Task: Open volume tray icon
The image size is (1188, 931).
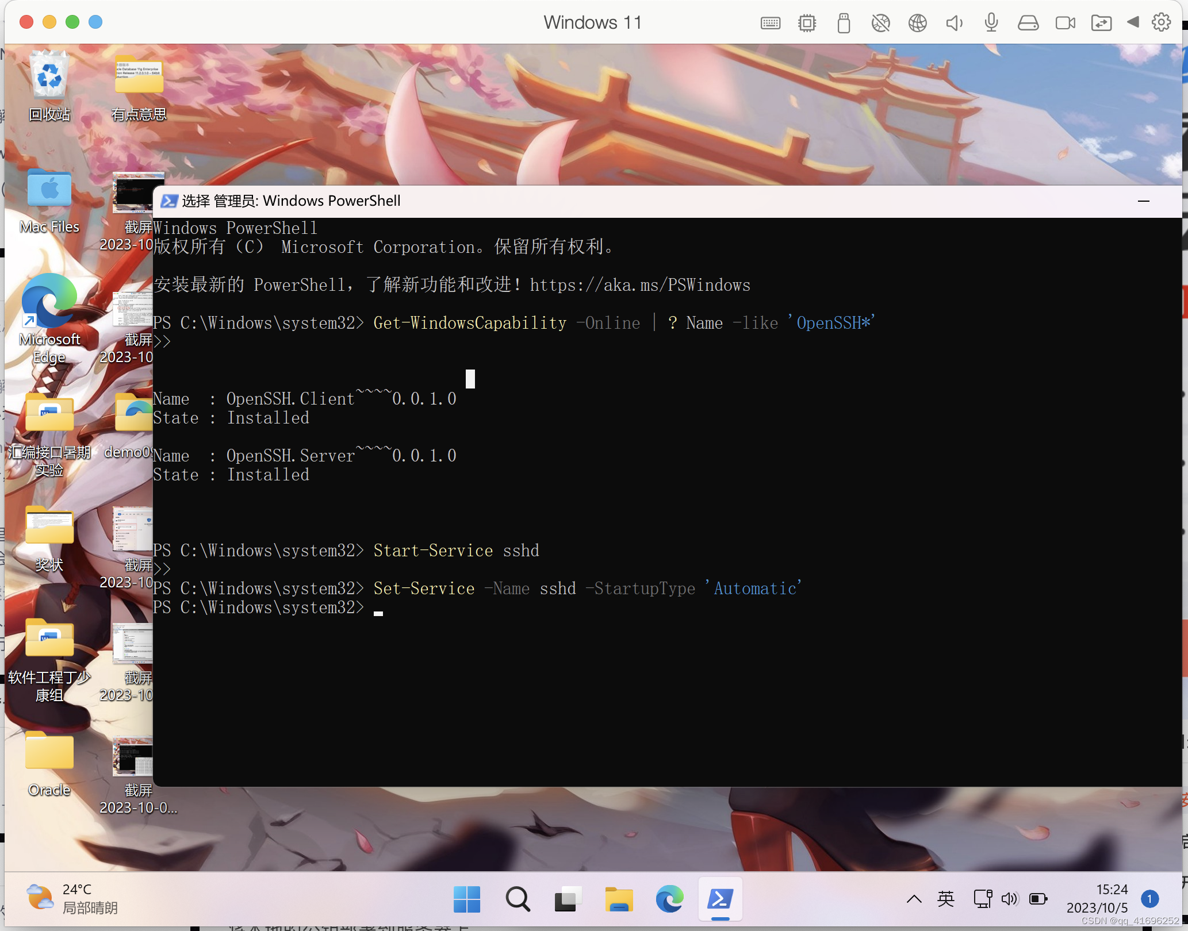Action: [x=1010, y=899]
